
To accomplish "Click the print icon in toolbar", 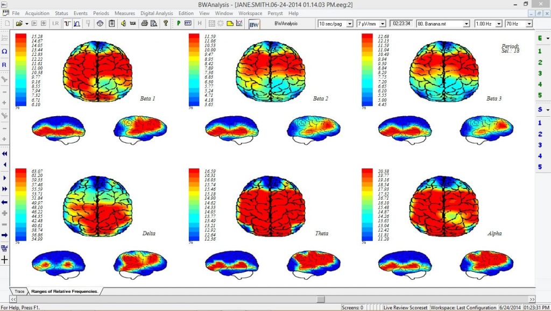I will [x=144, y=24].
